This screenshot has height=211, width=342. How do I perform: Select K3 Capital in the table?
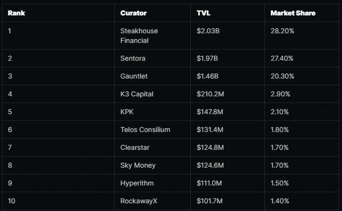(x=137, y=94)
